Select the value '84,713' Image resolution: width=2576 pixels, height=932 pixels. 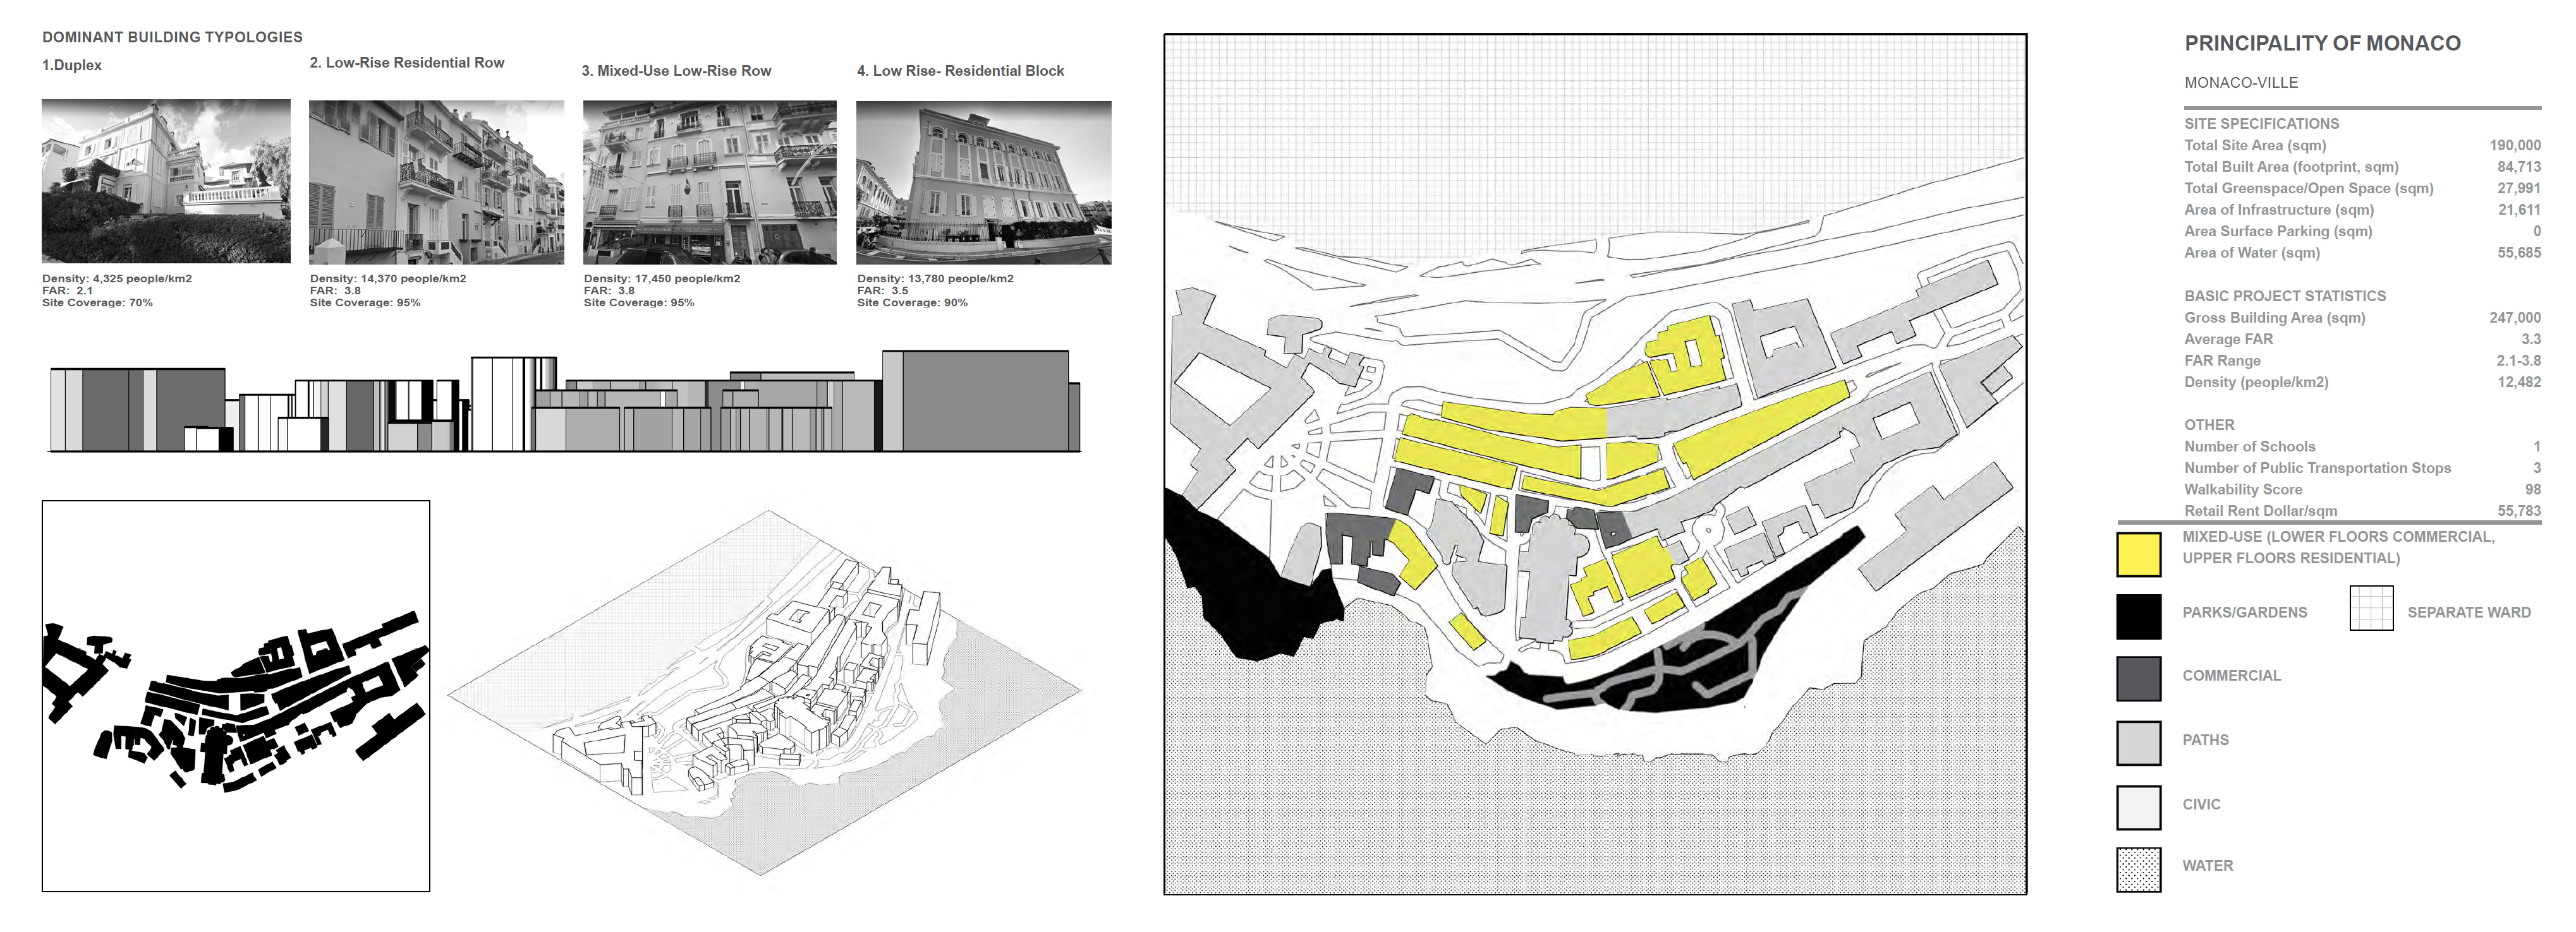(x=2519, y=167)
